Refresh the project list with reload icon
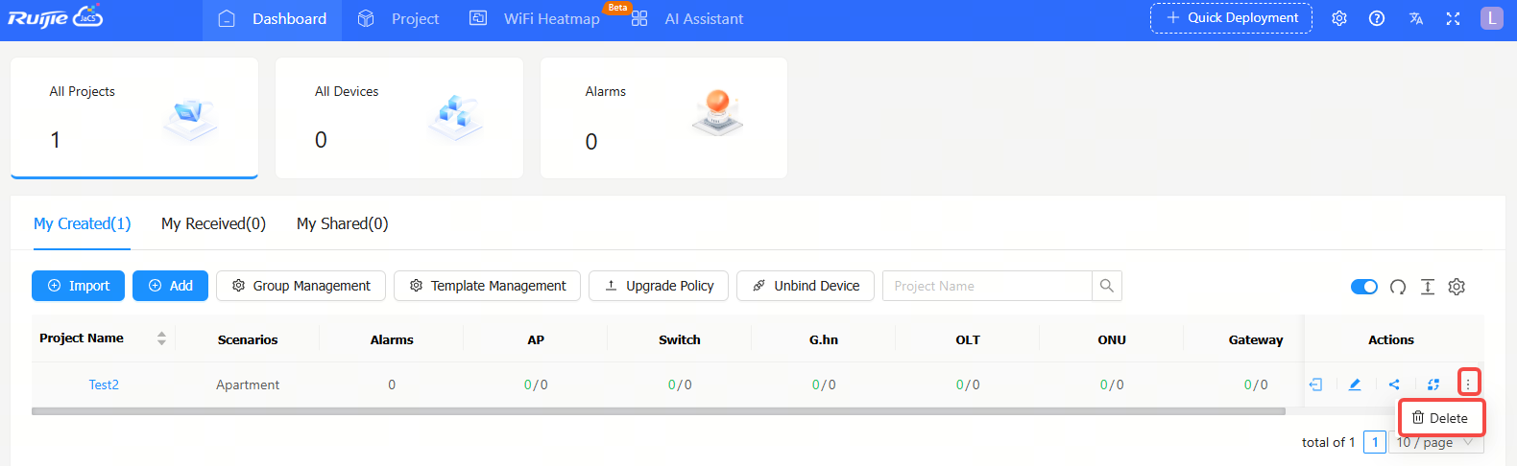 coord(1398,287)
